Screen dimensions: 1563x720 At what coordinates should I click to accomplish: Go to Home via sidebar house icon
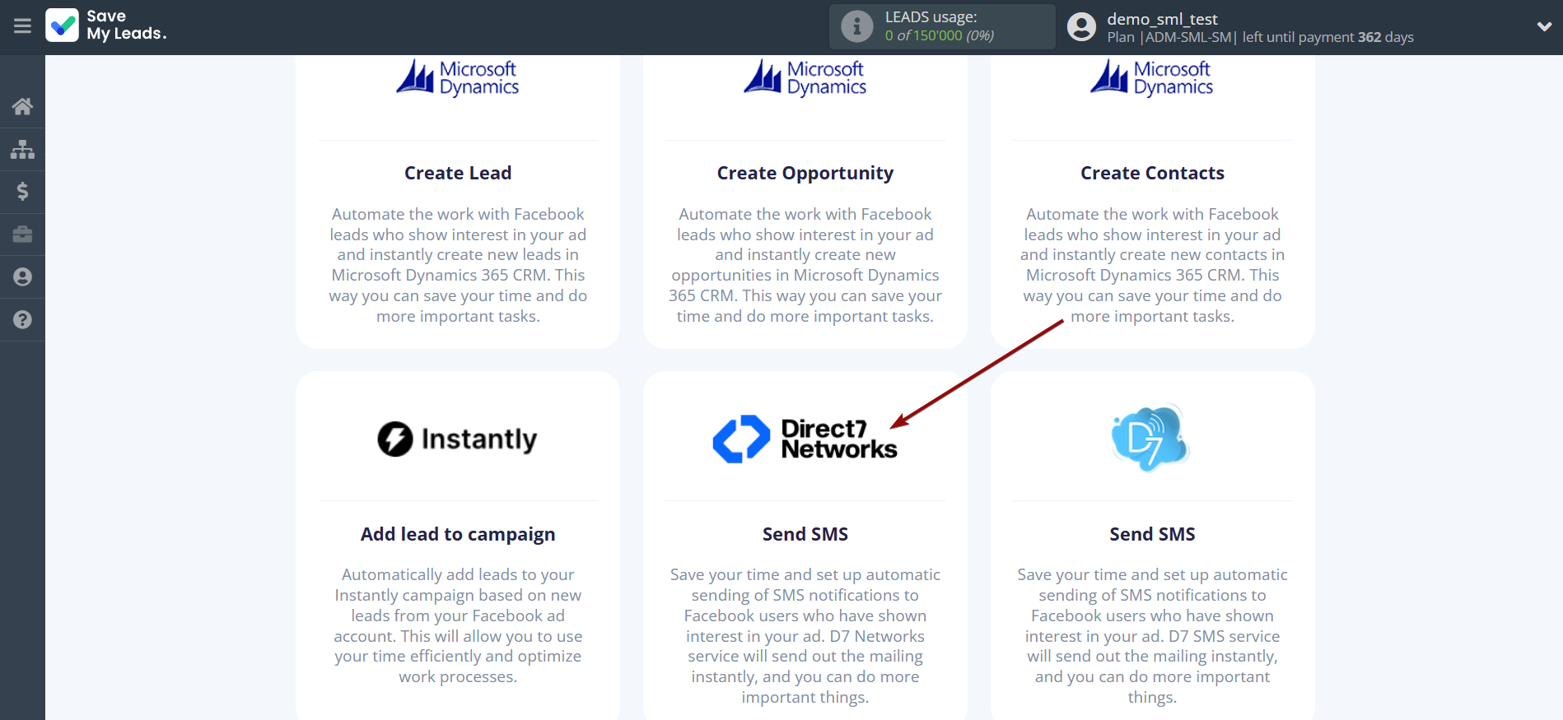[x=22, y=106]
